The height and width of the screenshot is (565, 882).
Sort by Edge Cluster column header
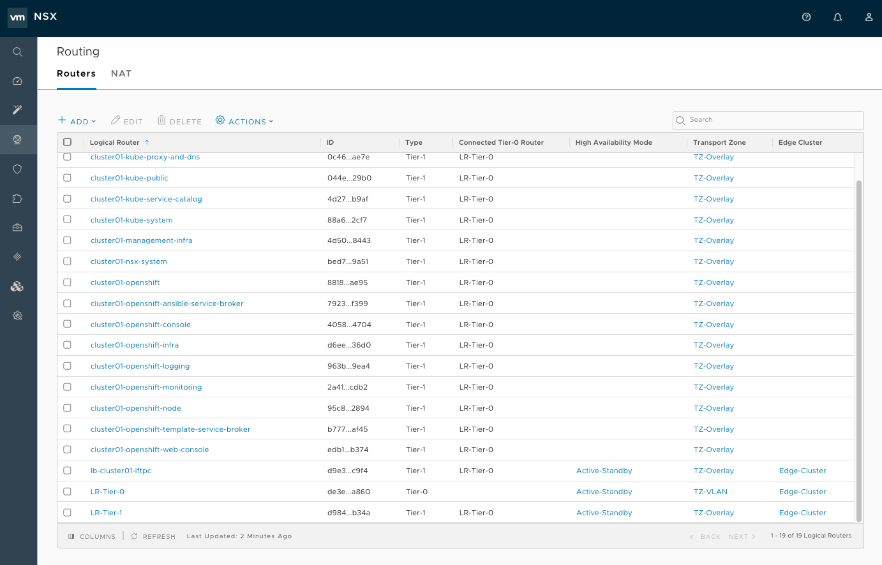pyautogui.click(x=800, y=142)
